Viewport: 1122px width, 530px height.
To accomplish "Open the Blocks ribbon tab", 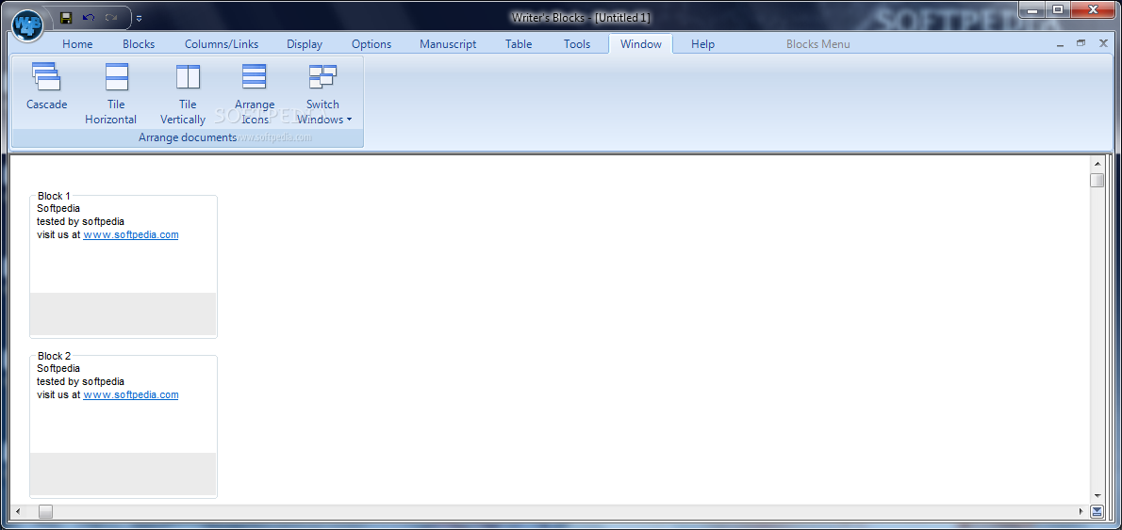I will coord(139,44).
